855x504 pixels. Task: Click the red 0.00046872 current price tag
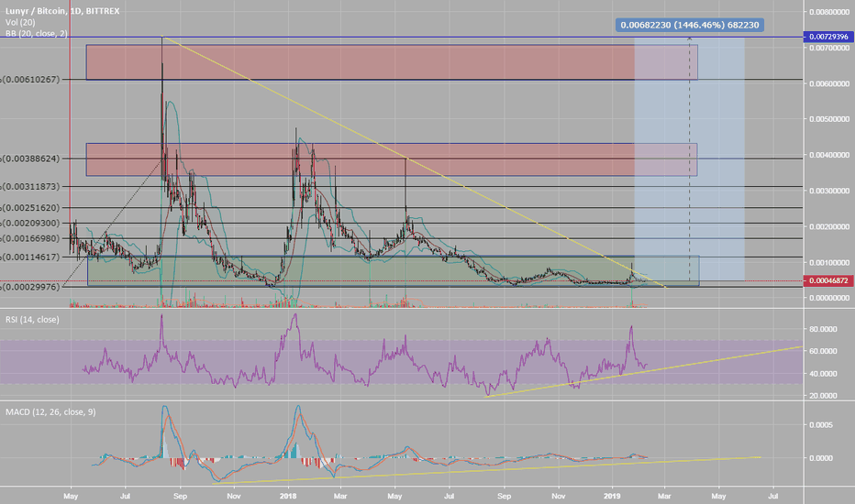[828, 280]
